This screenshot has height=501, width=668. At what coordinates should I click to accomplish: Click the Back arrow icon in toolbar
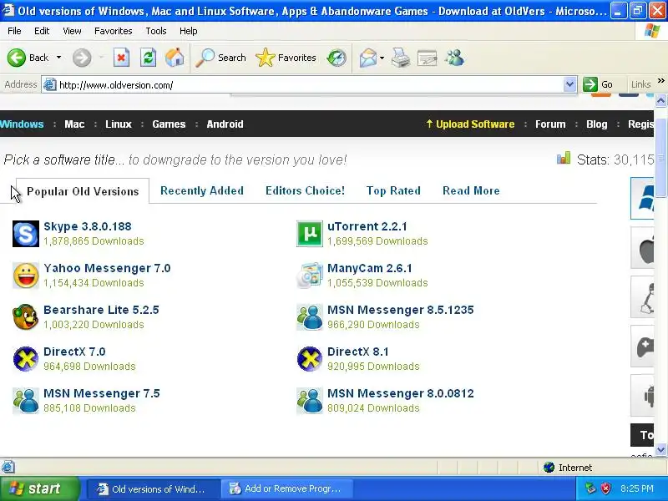point(17,58)
